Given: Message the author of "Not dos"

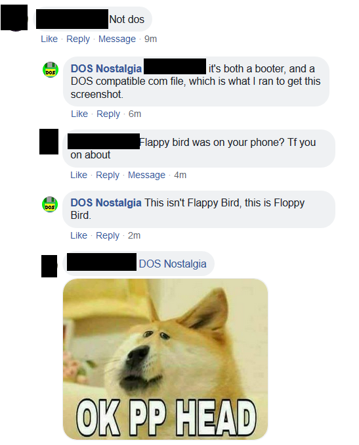Looking at the screenshot, I should (x=117, y=39).
